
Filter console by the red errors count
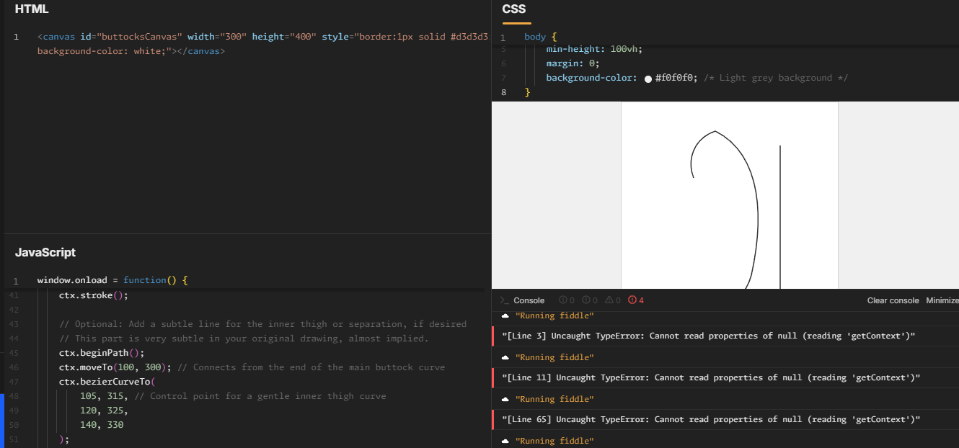pyautogui.click(x=636, y=300)
